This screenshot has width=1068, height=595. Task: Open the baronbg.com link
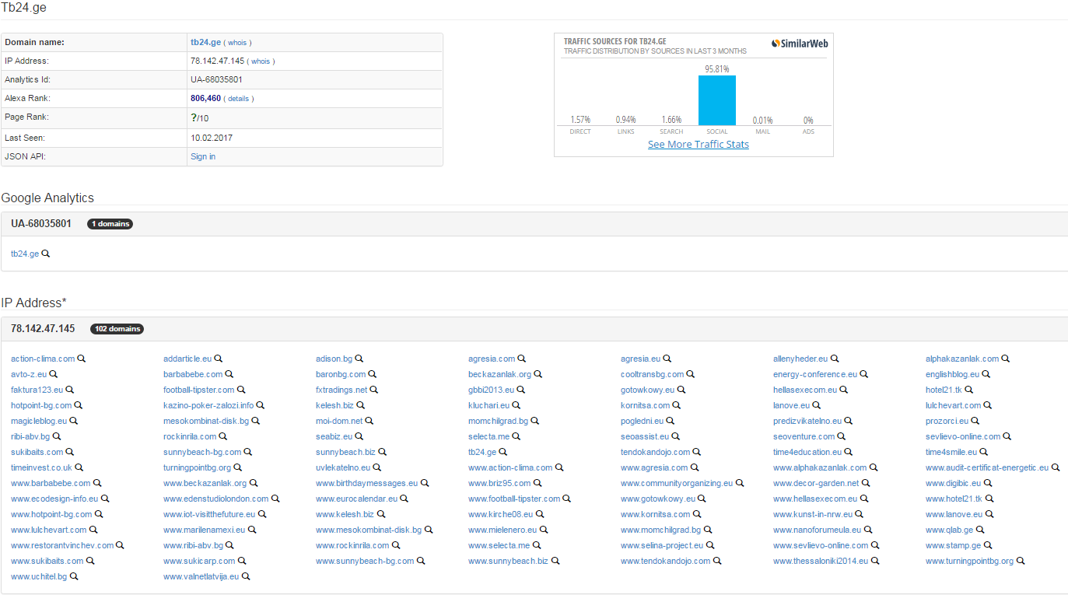(341, 374)
